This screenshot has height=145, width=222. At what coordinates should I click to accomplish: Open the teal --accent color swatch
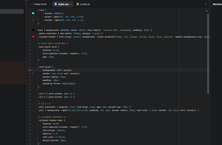point(33,13)
